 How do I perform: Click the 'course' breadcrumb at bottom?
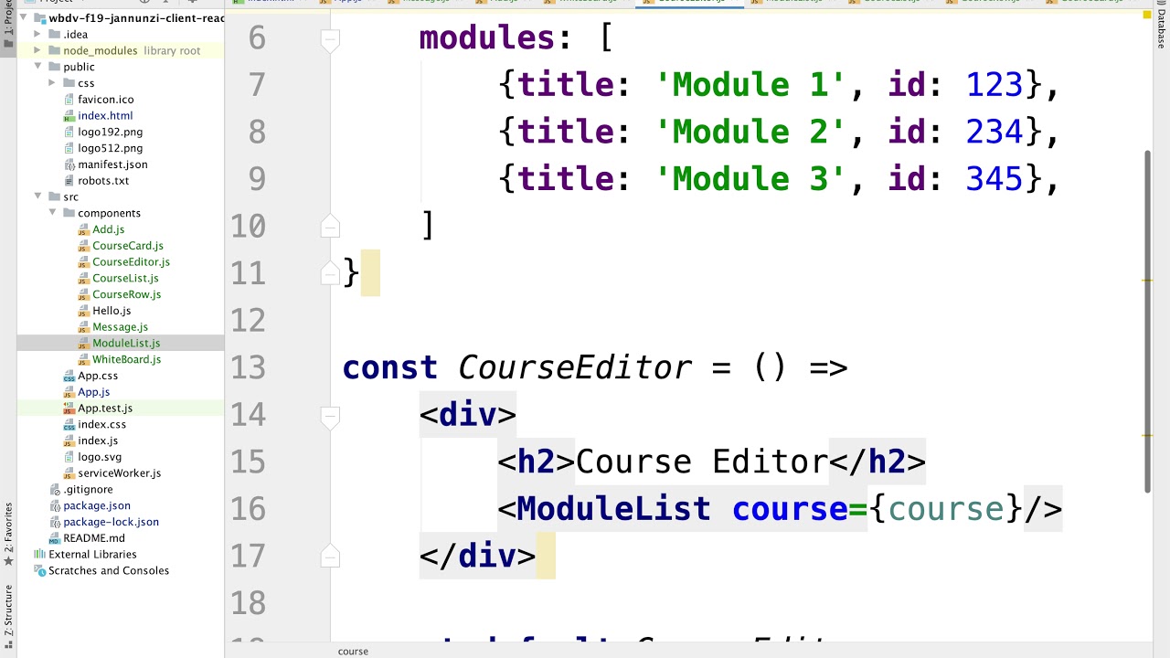(353, 652)
